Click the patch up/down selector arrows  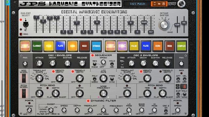(154, 4)
